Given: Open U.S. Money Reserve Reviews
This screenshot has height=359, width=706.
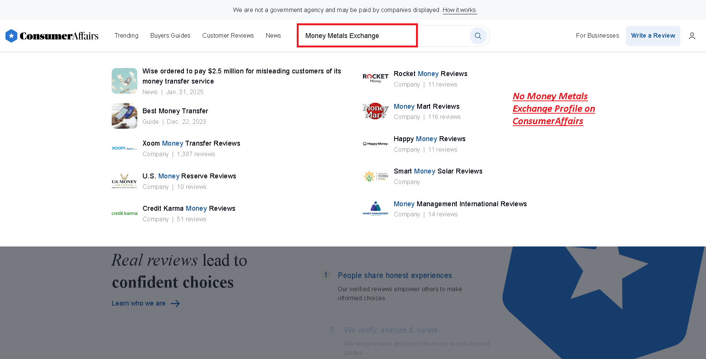Looking at the screenshot, I should 189,176.
